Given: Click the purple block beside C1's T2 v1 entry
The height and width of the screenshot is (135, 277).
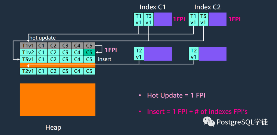Looking at the screenshot, I should pyautogui.click(x=158, y=54).
